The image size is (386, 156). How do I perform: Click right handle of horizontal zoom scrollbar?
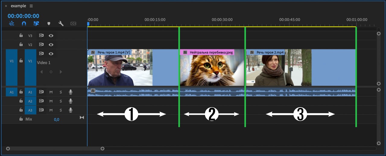[x=103, y=148]
